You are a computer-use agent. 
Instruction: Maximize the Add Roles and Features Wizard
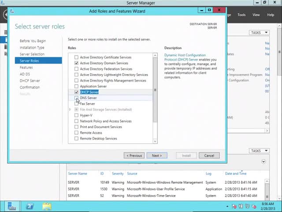[x=209, y=10]
